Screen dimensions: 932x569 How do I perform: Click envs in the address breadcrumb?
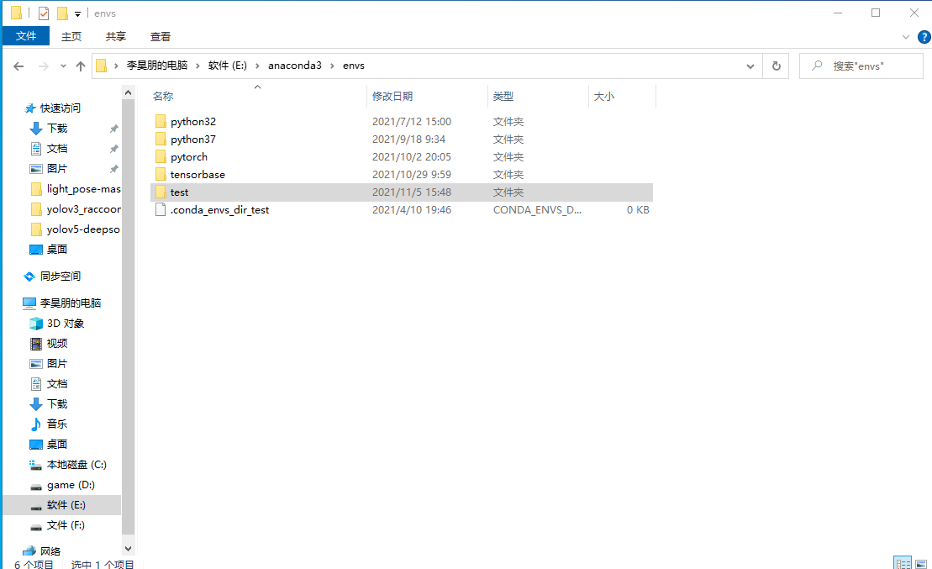point(354,66)
